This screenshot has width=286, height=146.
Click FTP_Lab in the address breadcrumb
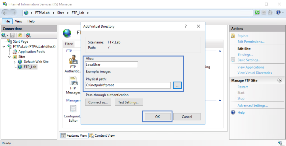pyautogui.click(x=78, y=13)
